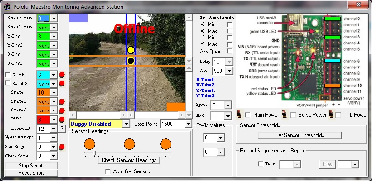
Task: Check the Main Power checkbox
Action: pyautogui.click(x=248, y=115)
